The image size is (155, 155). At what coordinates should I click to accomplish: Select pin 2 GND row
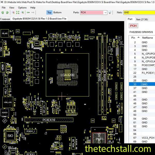pyautogui.click(x=142, y=42)
